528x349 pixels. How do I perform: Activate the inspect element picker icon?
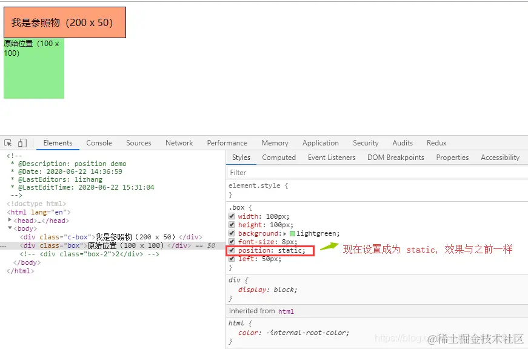click(x=8, y=143)
